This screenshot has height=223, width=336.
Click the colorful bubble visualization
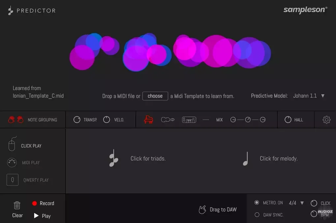coord(170,52)
